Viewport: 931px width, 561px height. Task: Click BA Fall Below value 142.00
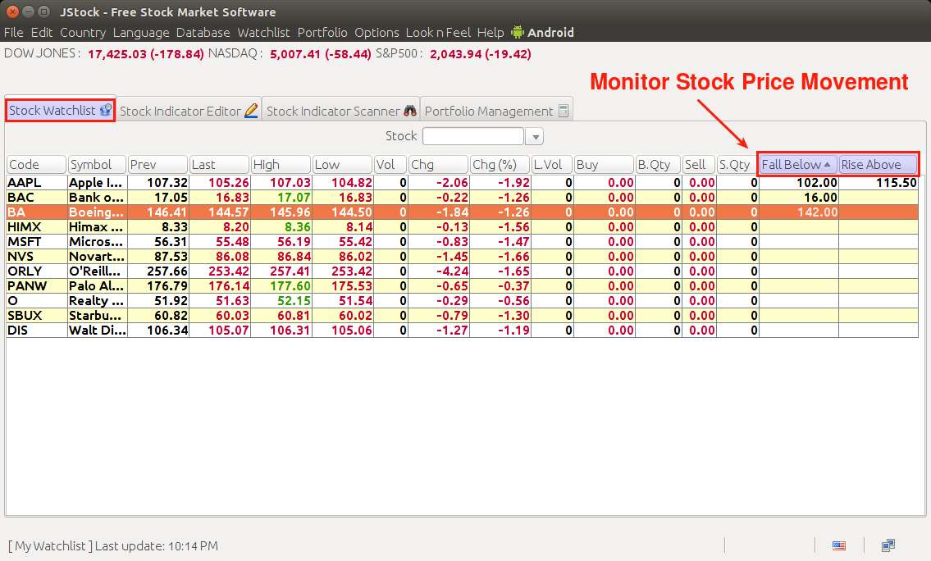(x=799, y=212)
